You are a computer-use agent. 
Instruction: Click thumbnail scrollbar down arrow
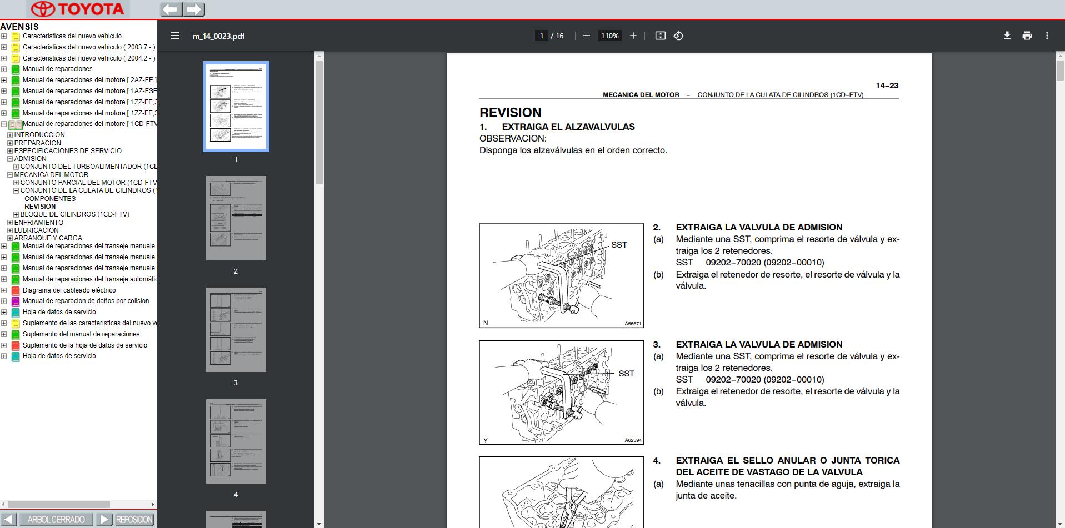pos(319,524)
